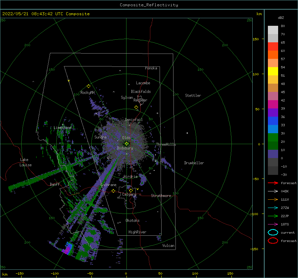Click the Cochrane town label
This screenshot has height=278, width=298.
coord(108,185)
